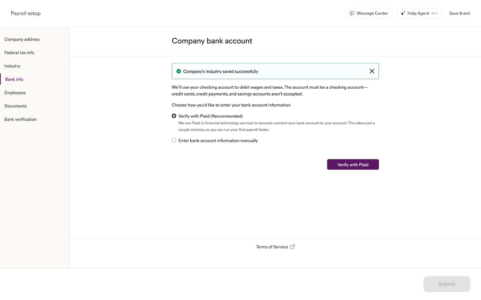Open Bank verification step

tap(20, 119)
